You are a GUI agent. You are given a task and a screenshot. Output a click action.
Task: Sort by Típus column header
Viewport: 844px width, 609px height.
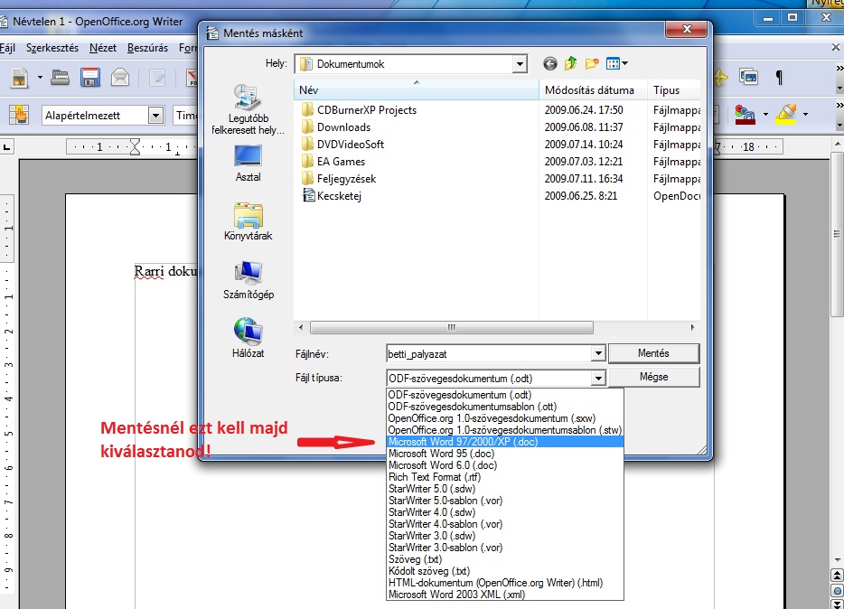[x=674, y=90]
